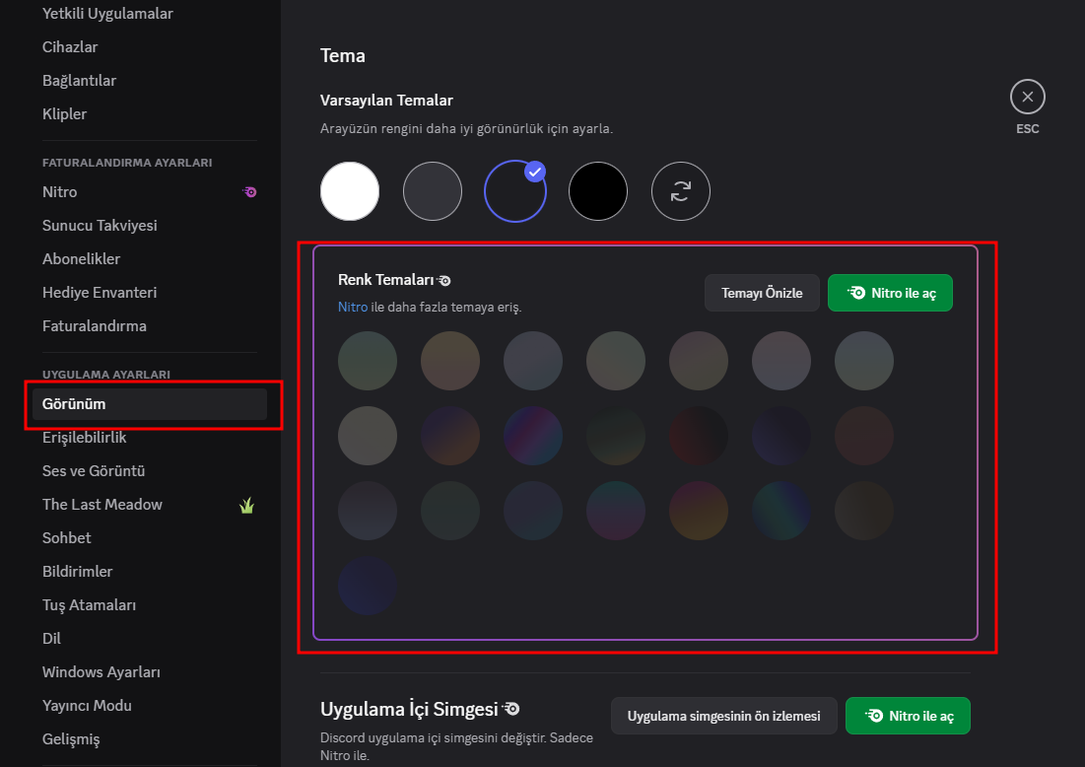Pick the dark red-black swatch in row two
The image size is (1085, 767).
point(699,436)
